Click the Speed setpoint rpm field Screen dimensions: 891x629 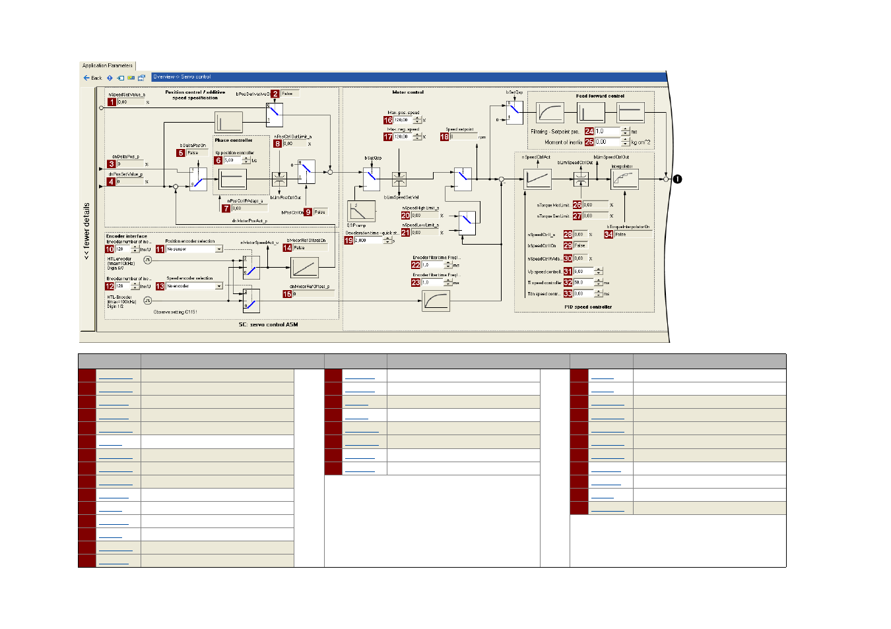click(463, 137)
